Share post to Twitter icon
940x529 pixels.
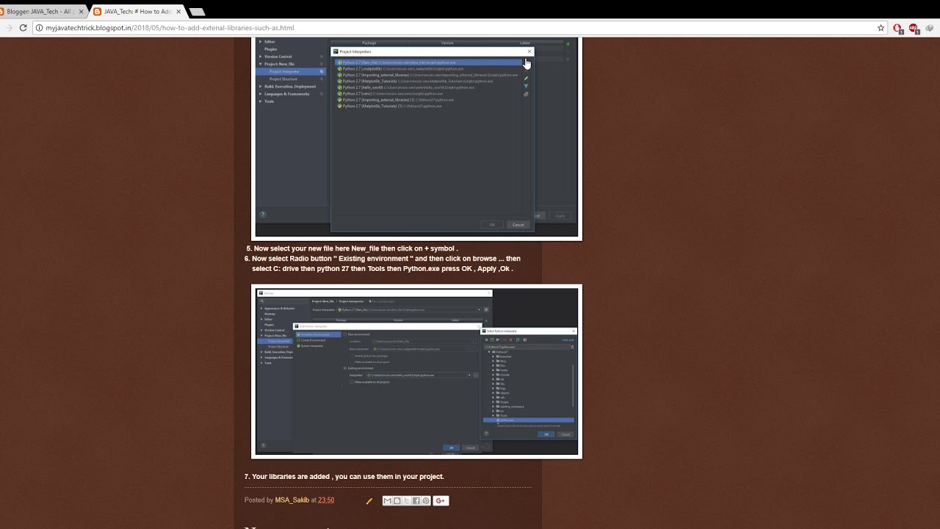407,500
